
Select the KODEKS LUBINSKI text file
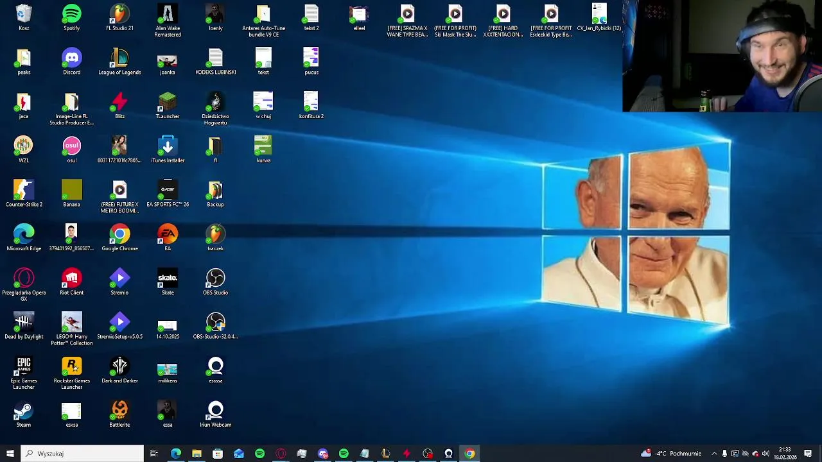[215, 62]
